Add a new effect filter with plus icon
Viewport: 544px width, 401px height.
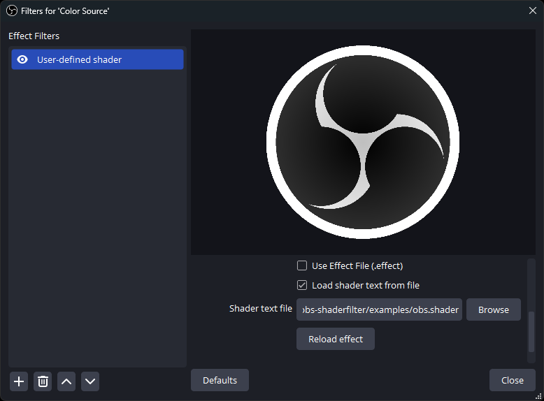pyautogui.click(x=19, y=381)
